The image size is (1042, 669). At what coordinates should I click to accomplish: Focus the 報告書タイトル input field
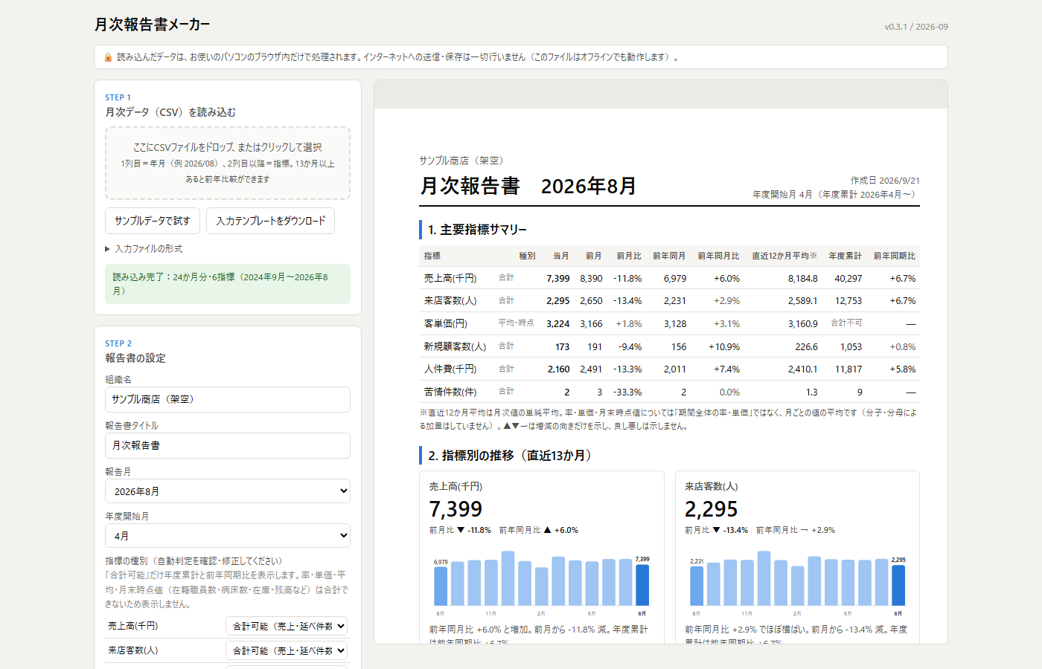(x=228, y=445)
